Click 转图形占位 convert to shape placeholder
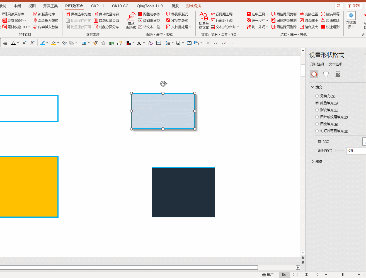The height and width of the screenshot is (278, 366). coord(149,20)
